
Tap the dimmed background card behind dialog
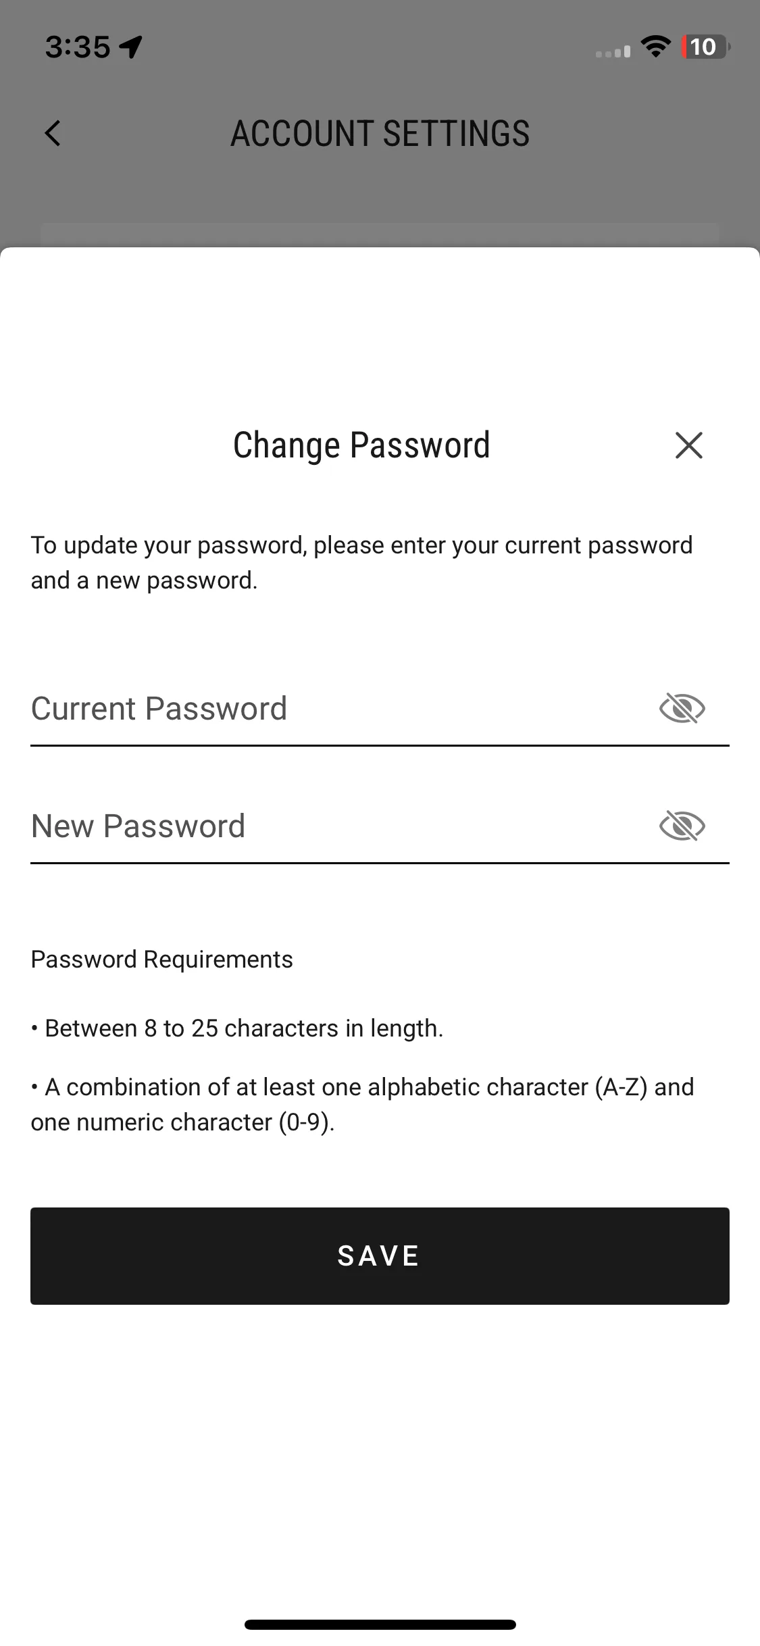point(380,235)
